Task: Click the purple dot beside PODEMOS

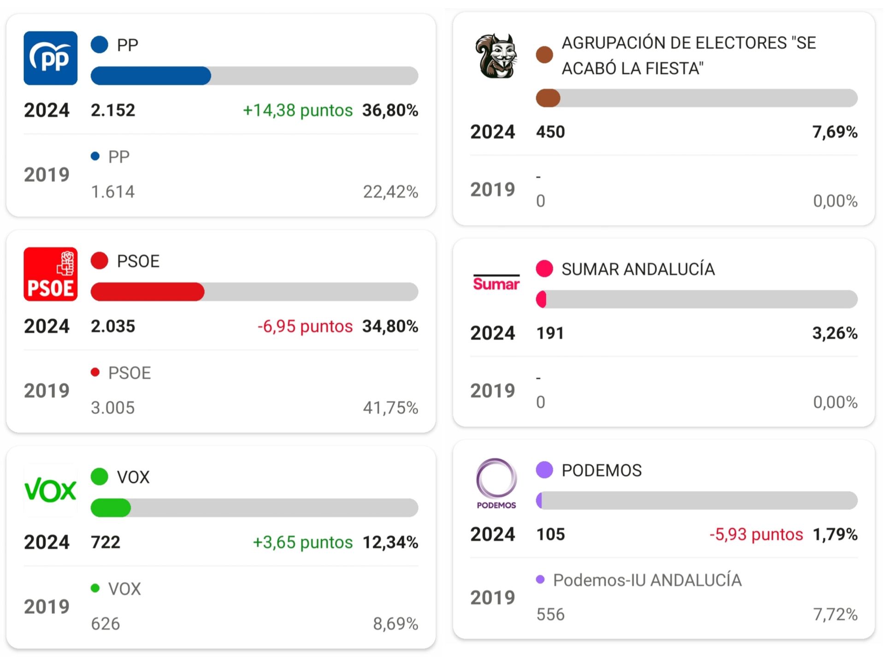Action: (544, 470)
